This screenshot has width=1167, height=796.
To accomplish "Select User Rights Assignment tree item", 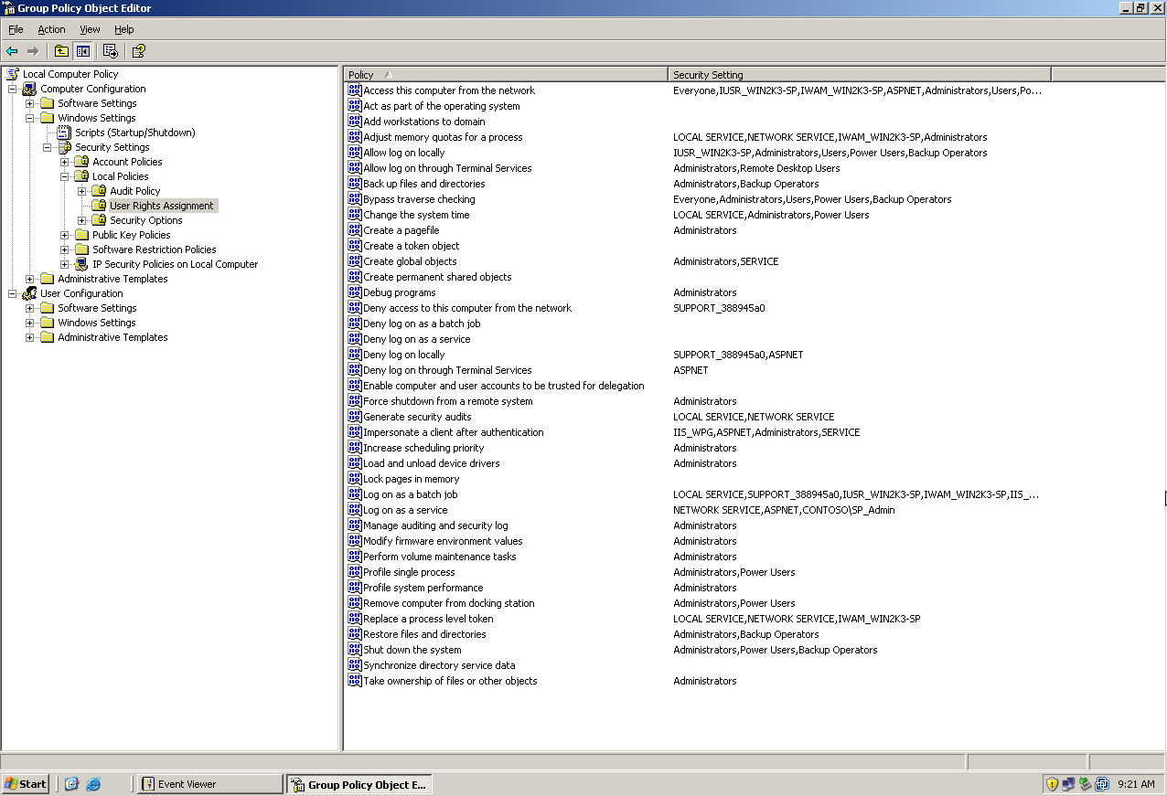I will [x=162, y=206].
